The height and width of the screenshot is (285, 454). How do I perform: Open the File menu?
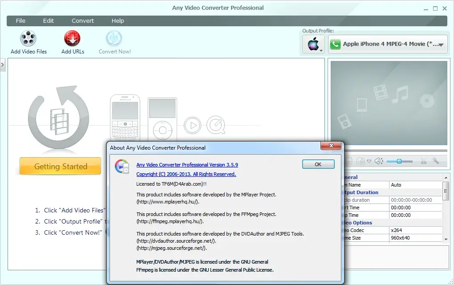pyautogui.click(x=20, y=21)
